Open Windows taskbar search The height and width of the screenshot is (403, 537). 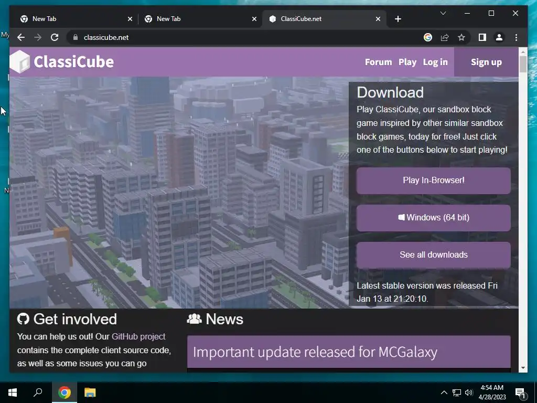pyautogui.click(x=38, y=393)
